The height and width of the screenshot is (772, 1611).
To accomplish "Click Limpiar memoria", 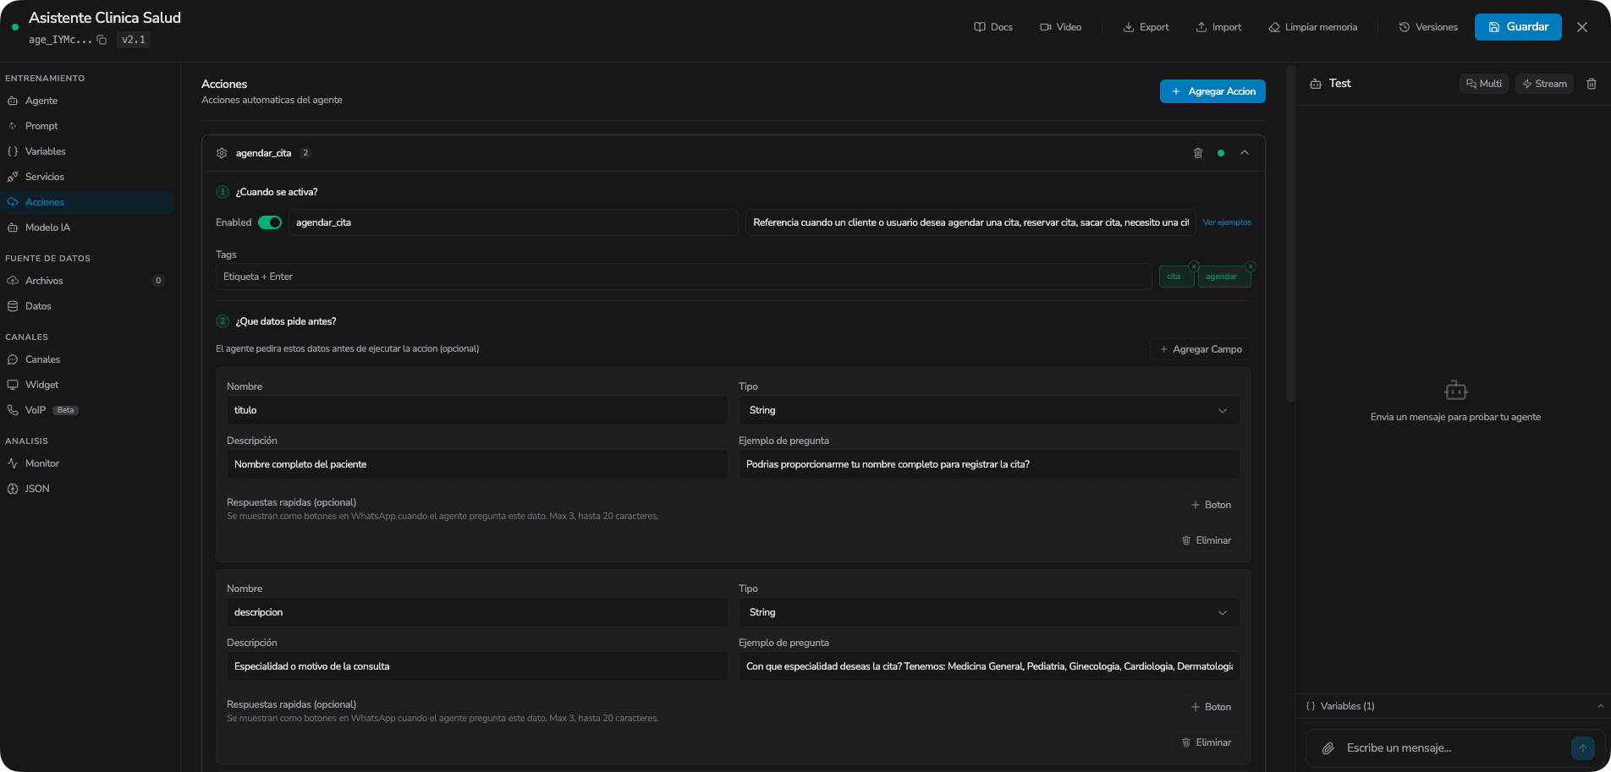I will click(1312, 27).
